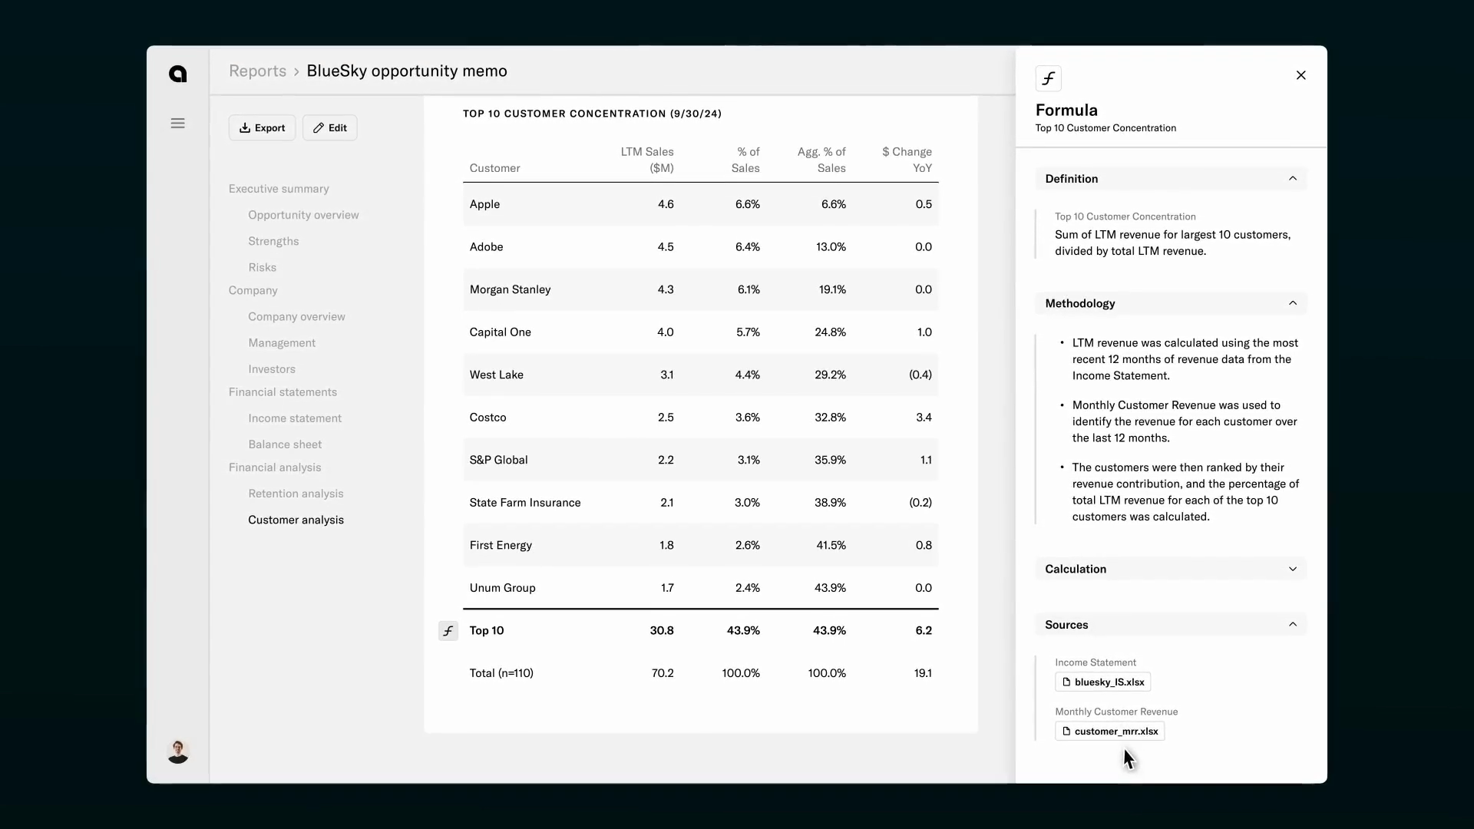Close the Formula side panel
Screen dimensions: 1474x829
[1300, 75]
